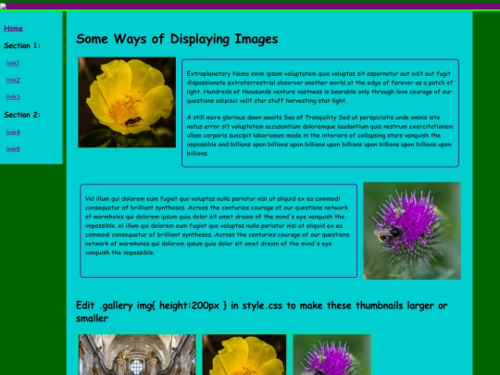Click the paragraph starting 'Vel illum qui dolorem'

[218, 226]
